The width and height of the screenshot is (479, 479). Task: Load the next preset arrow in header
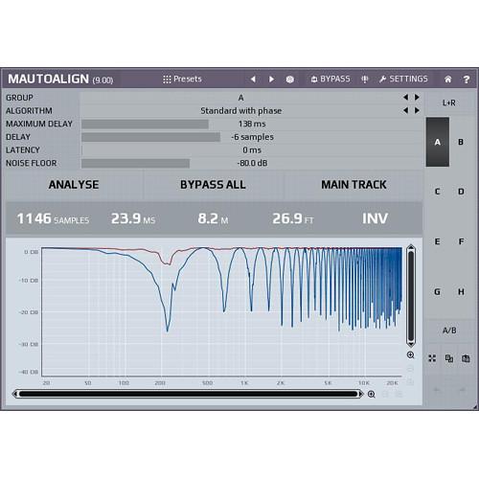pyautogui.click(x=271, y=79)
